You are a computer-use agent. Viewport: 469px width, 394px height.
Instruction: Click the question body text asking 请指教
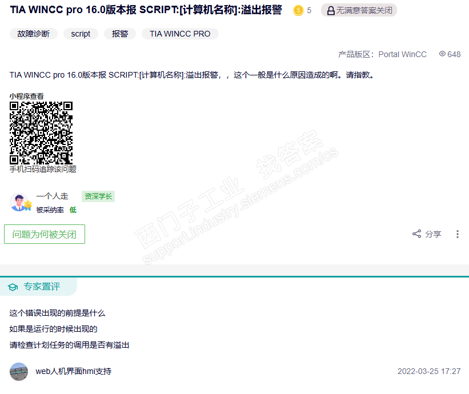192,75
